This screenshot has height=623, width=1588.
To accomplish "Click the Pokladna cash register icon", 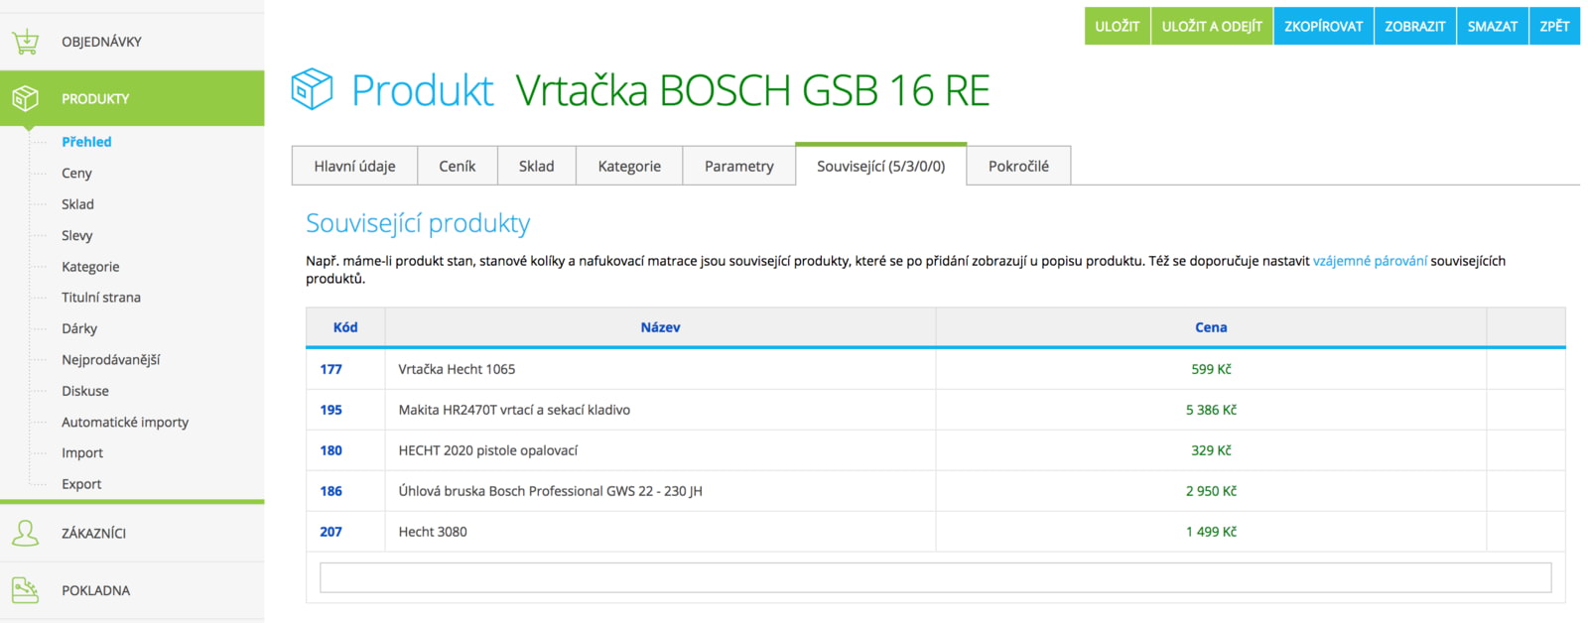I will point(26,590).
